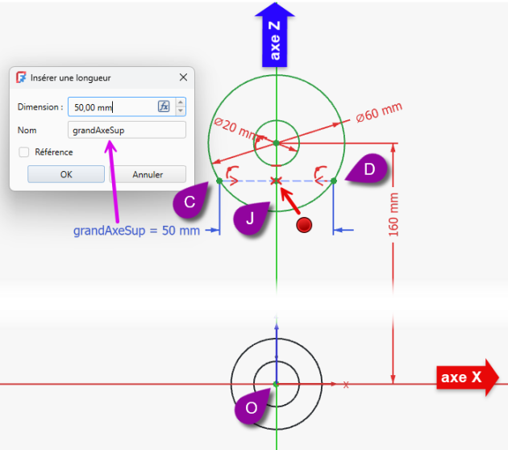Image resolution: width=508 pixels, height=450 pixels.
Task: Click the Nom field containing grandAxeSup
Action: pyautogui.click(x=127, y=130)
